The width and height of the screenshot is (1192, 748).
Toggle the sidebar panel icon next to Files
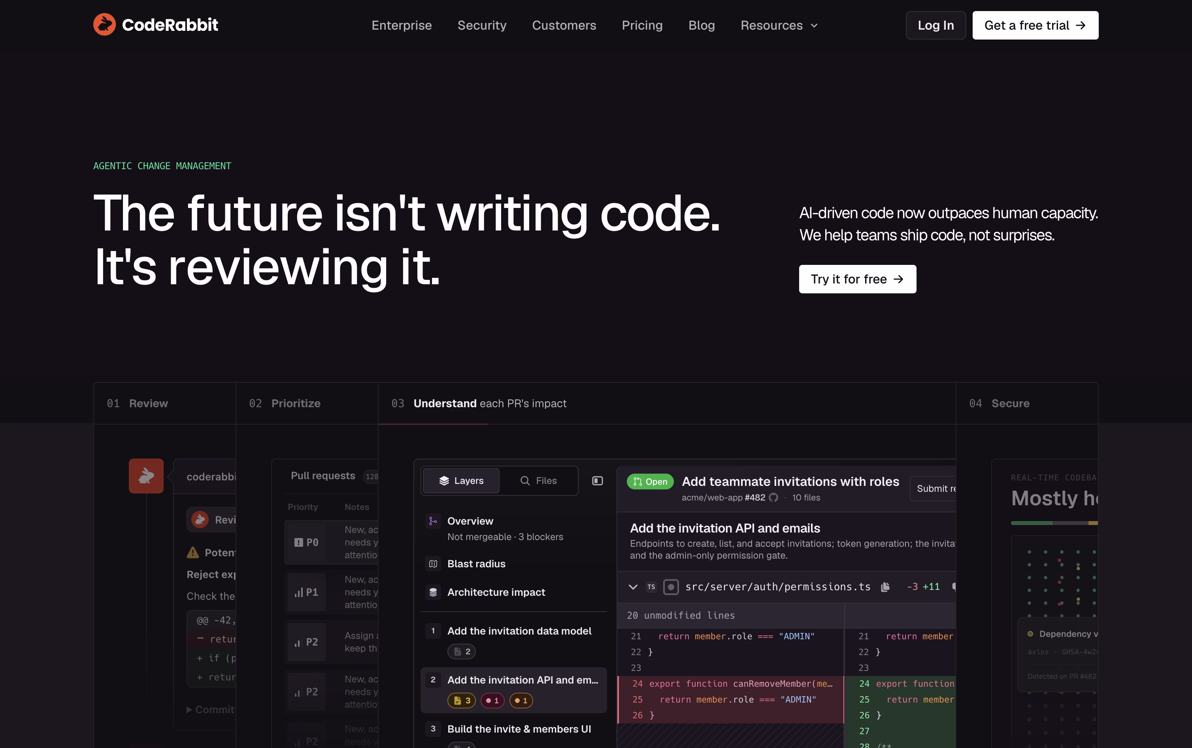pyautogui.click(x=597, y=480)
